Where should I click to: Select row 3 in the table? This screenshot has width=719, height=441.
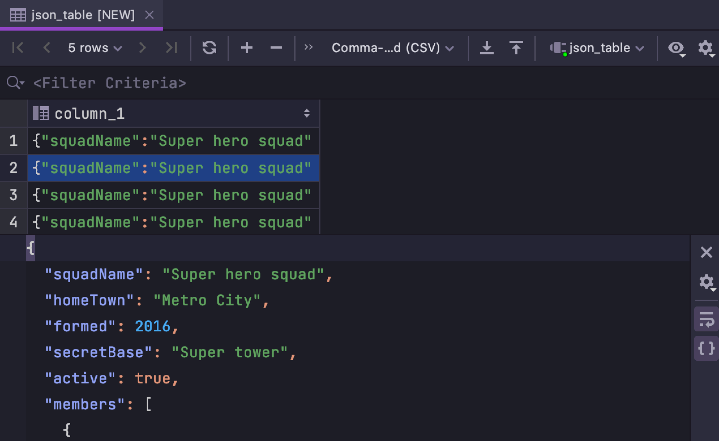coord(172,195)
